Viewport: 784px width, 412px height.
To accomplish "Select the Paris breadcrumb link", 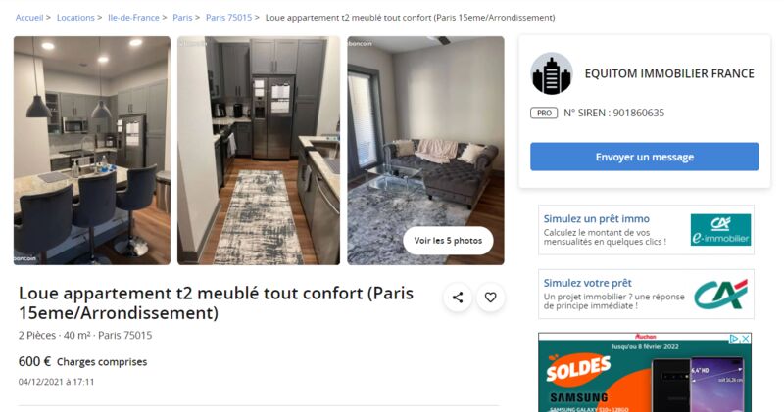I will tap(182, 18).
